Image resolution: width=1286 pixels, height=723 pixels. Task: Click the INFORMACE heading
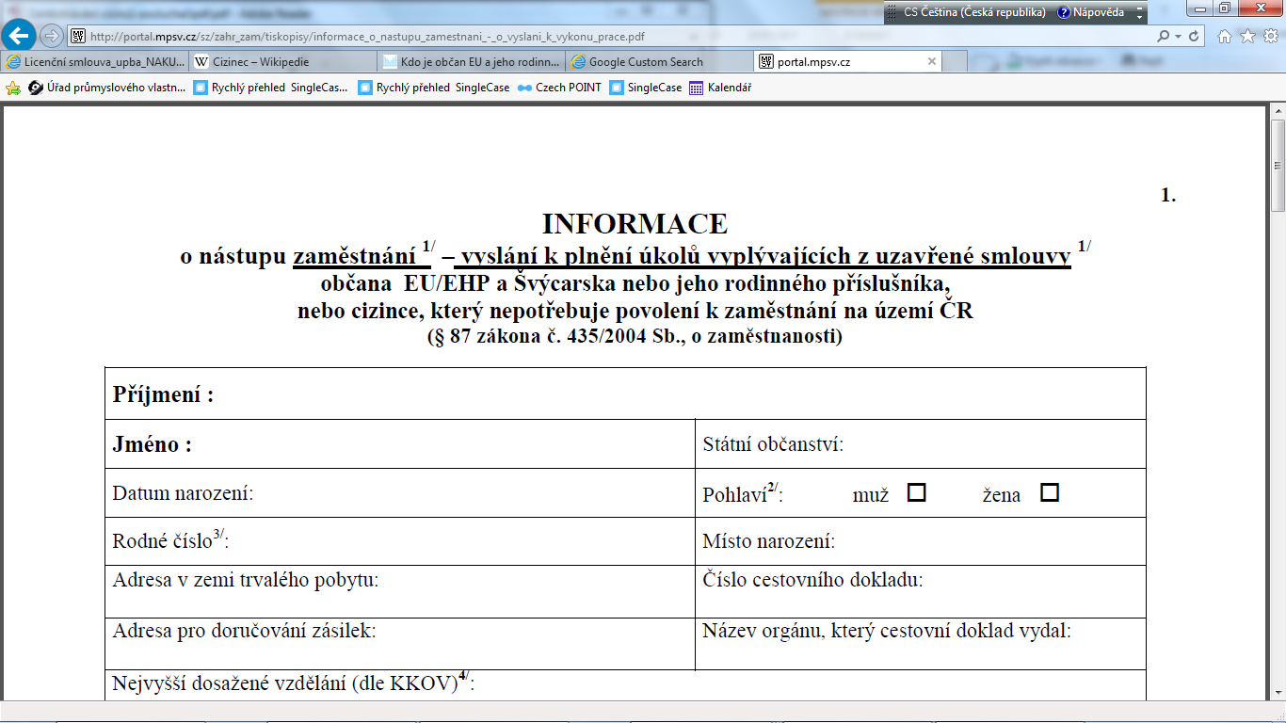pos(635,224)
